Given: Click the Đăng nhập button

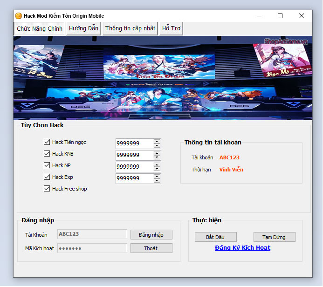Looking at the screenshot, I should coord(151,235).
